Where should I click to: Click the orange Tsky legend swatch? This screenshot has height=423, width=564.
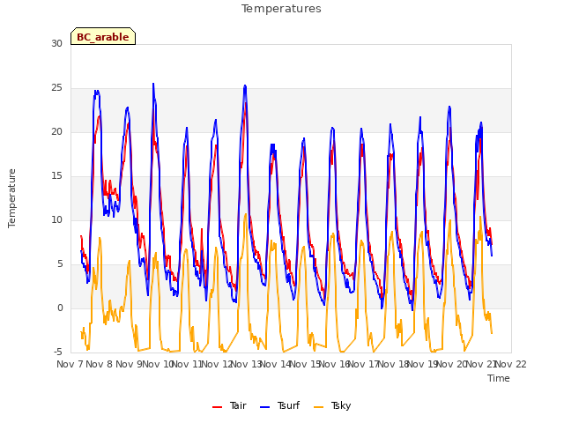pos(319,407)
